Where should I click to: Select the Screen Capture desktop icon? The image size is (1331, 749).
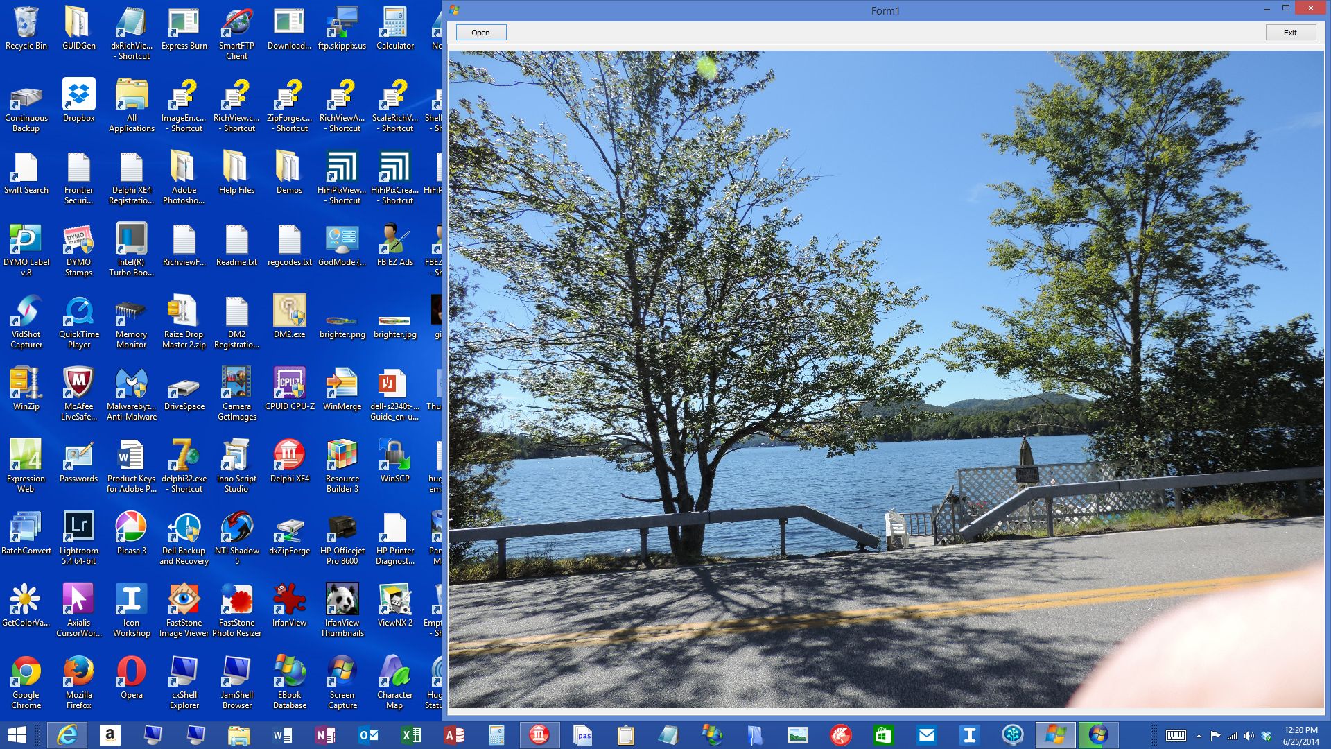(x=342, y=683)
